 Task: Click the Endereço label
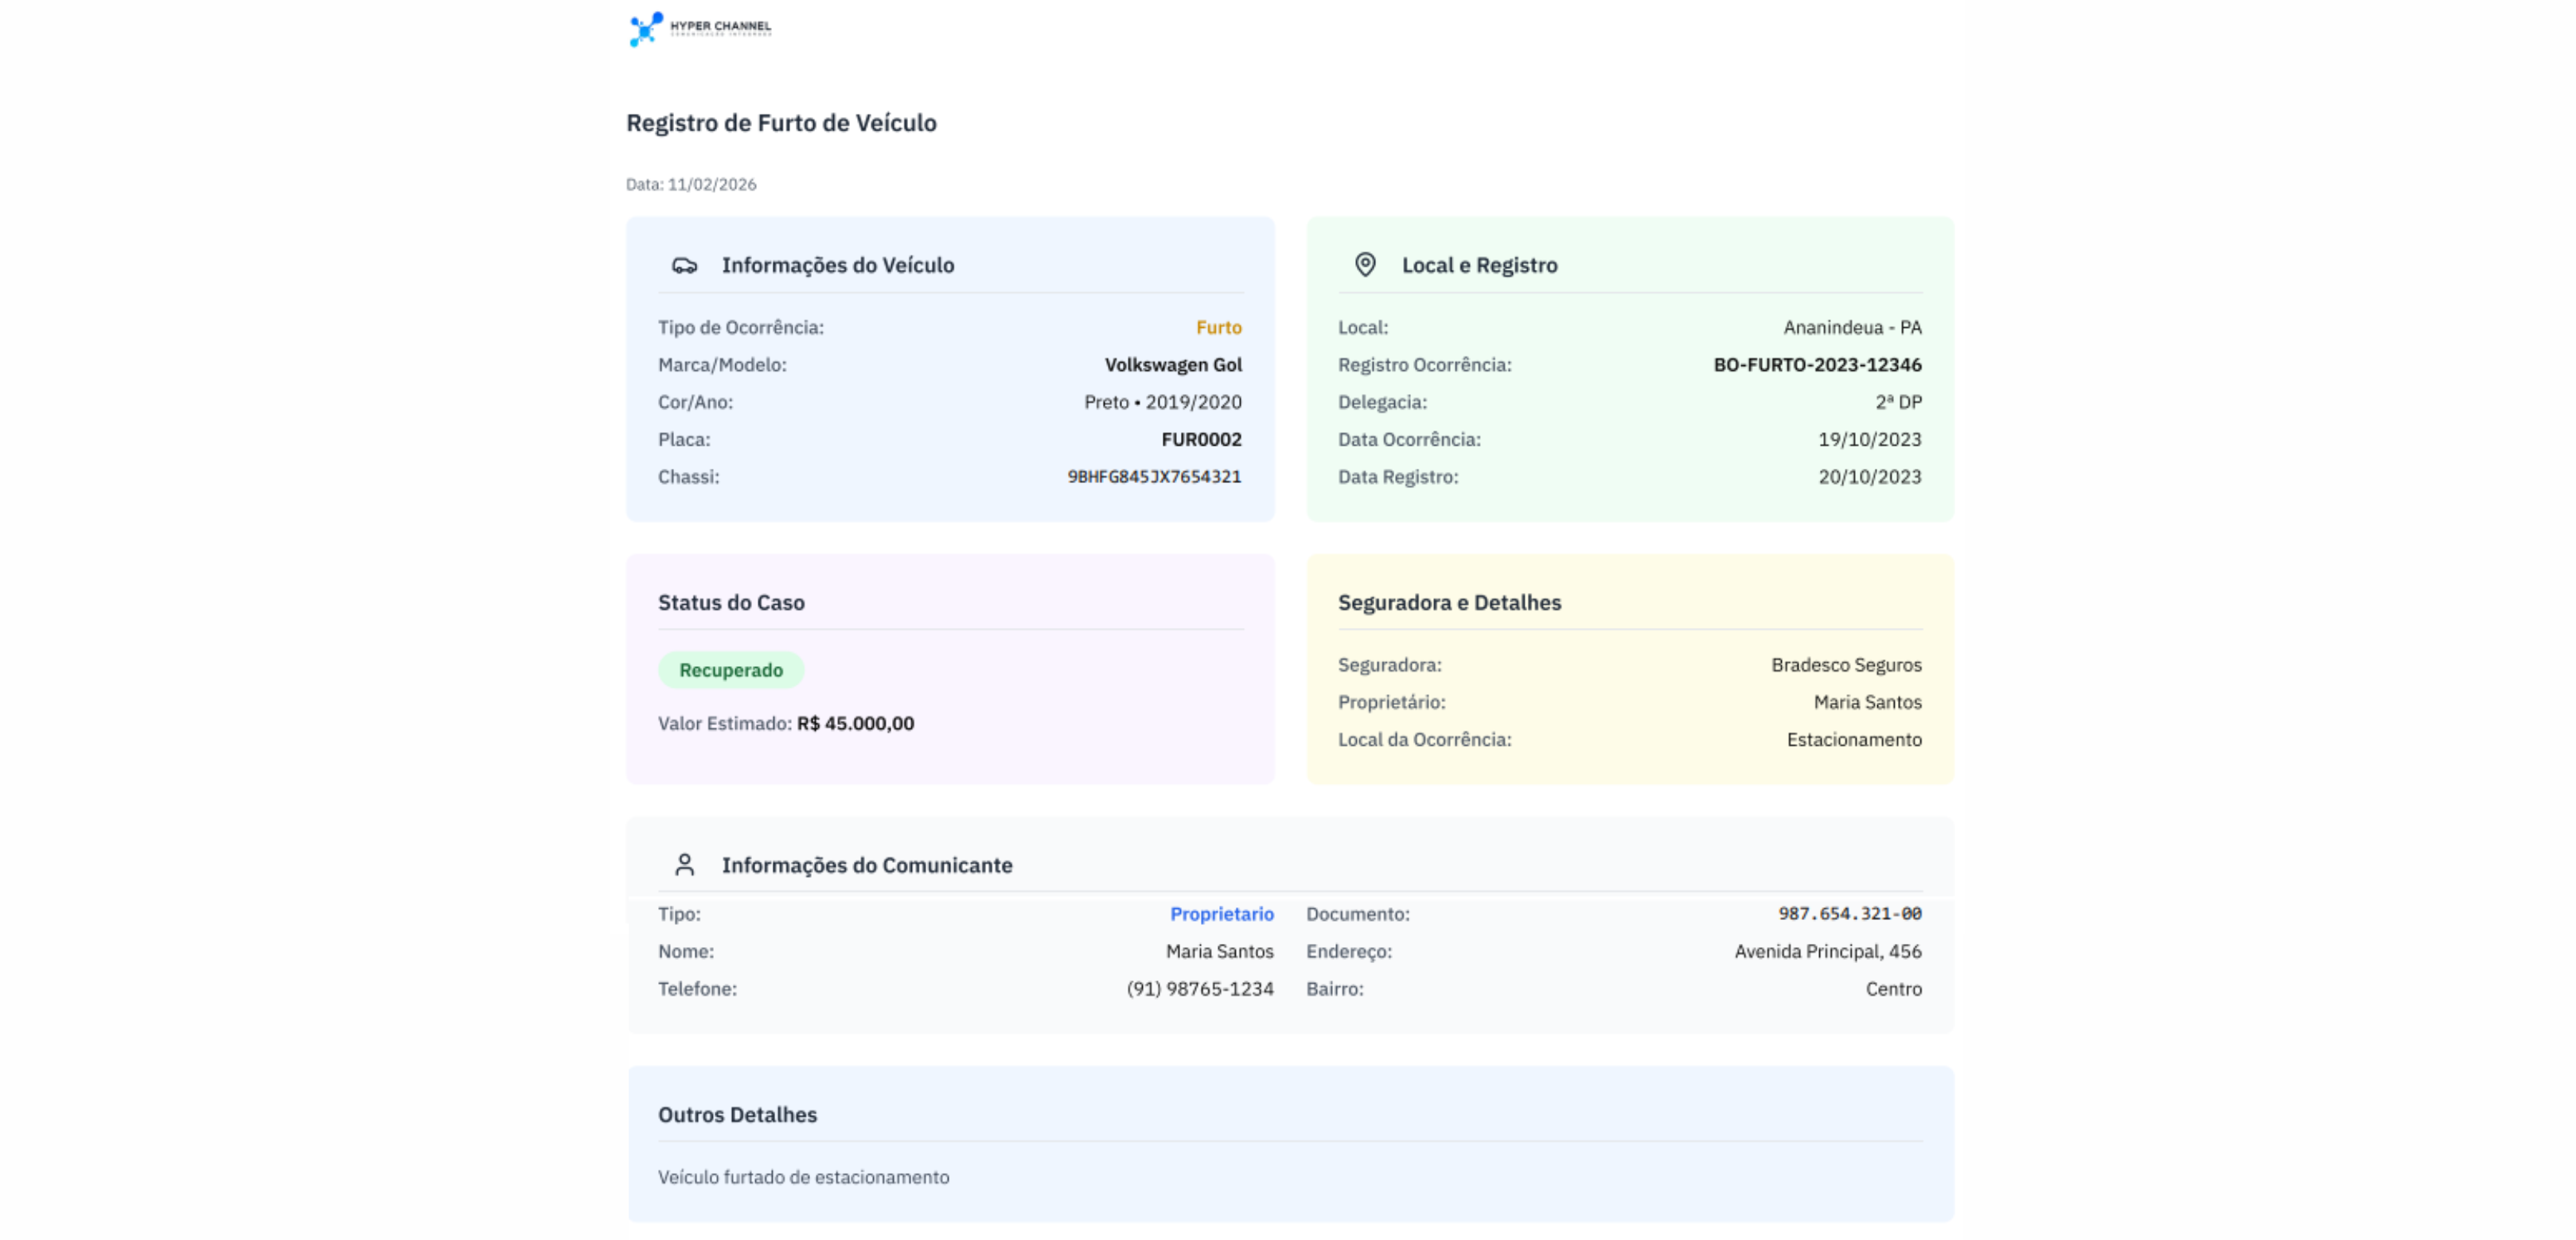1348,951
